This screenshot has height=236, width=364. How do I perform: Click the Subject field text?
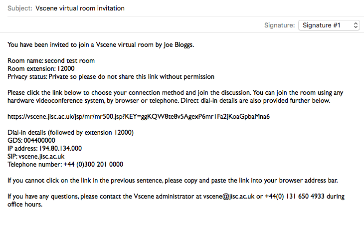(x=80, y=8)
